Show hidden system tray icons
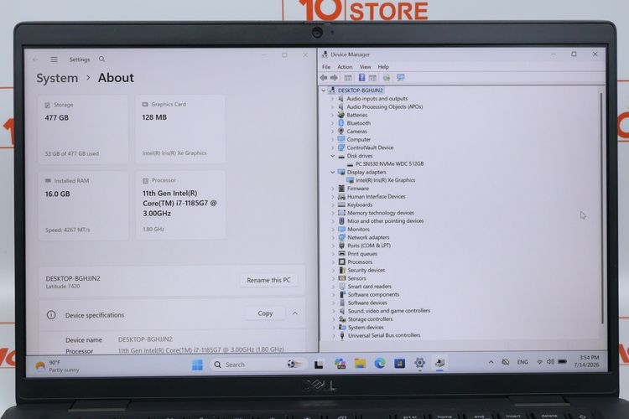 tap(491, 362)
